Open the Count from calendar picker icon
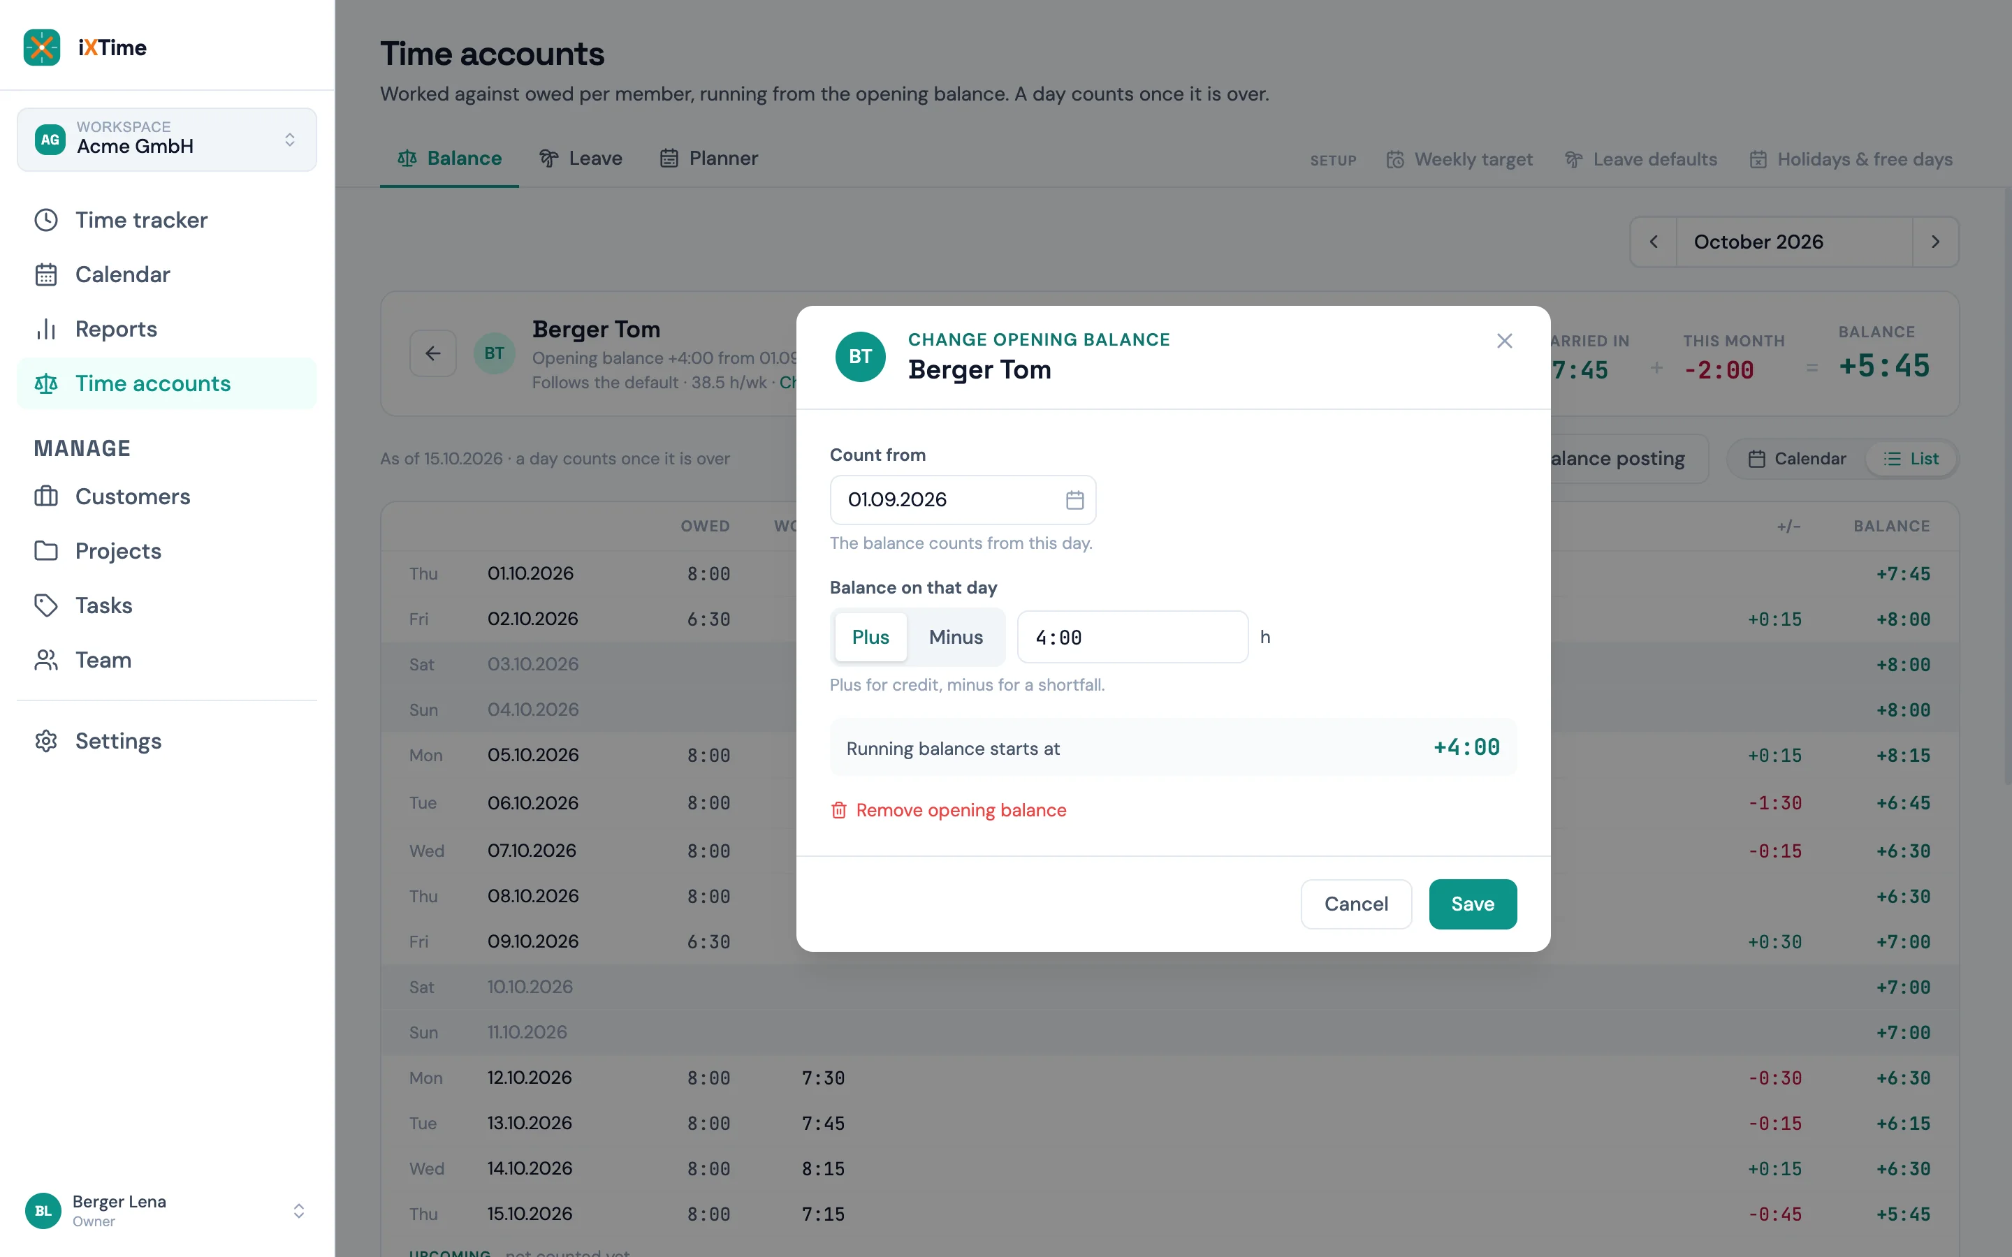Image resolution: width=2012 pixels, height=1257 pixels. pyautogui.click(x=1074, y=499)
